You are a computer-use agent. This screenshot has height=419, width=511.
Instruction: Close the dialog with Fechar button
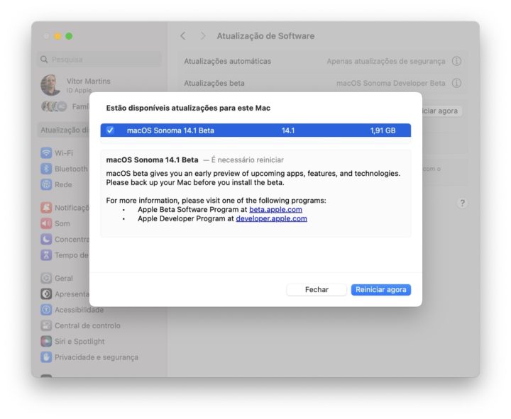pyautogui.click(x=317, y=289)
